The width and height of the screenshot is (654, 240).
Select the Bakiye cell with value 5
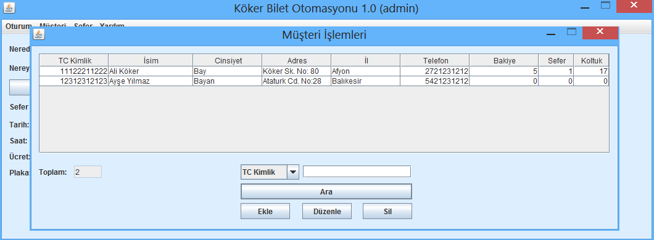click(504, 71)
